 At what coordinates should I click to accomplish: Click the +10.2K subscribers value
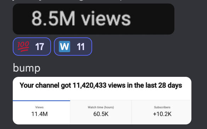(162, 114)
